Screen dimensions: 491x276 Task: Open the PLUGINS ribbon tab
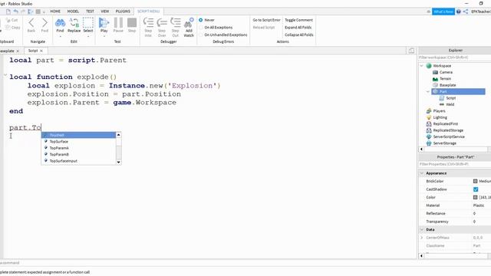pyautogui.click(x=123, y=11)
